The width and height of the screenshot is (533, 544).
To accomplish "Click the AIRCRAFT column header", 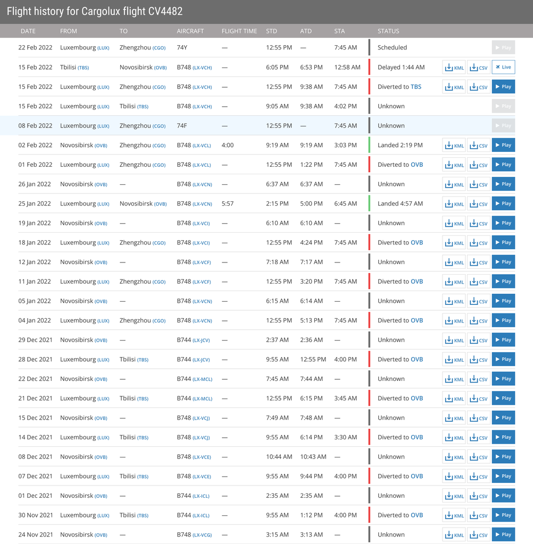I will pyautogui.click(x=190, y=31).
